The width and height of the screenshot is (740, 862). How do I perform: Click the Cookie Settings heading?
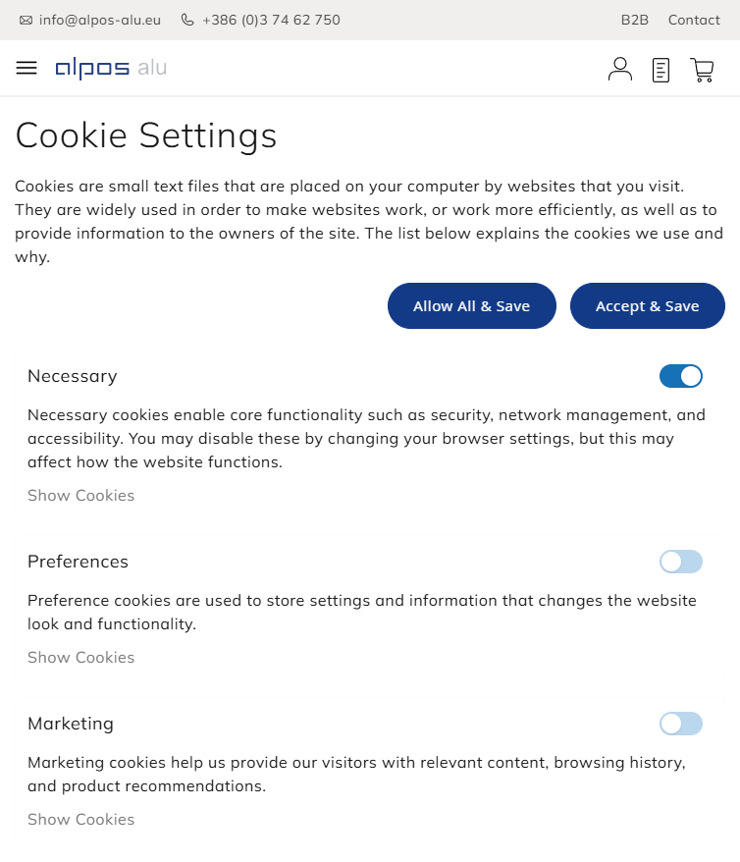coord(146,135)
